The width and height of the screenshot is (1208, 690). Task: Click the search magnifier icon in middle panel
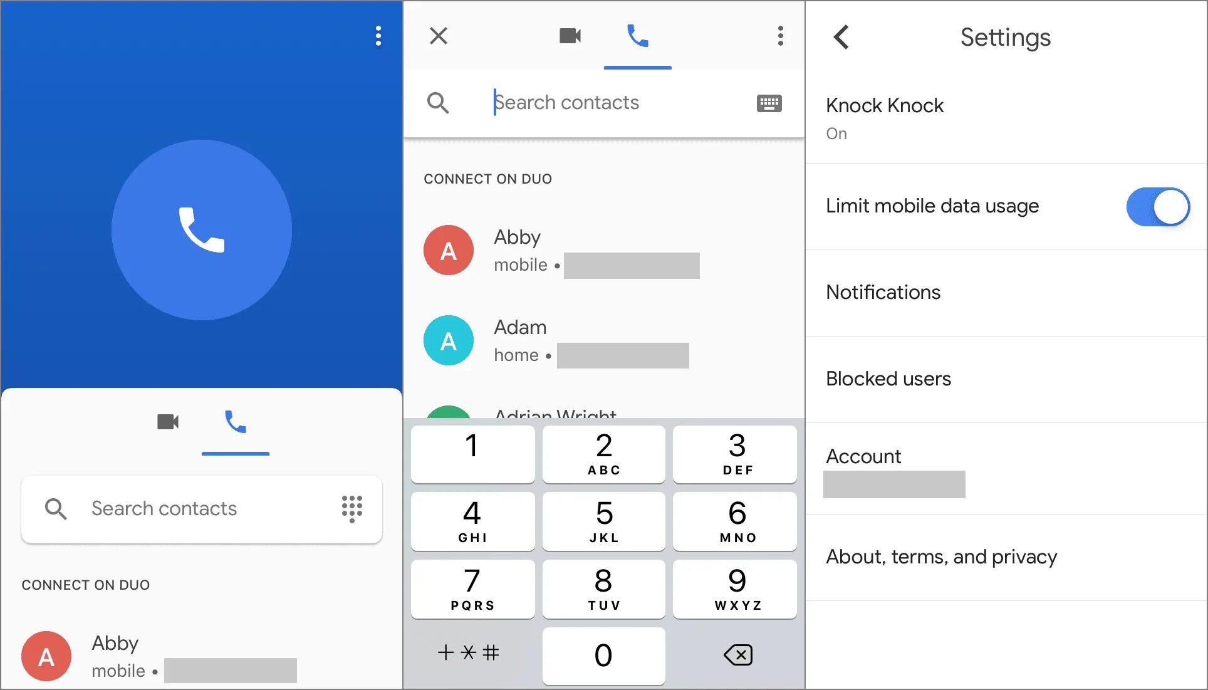(437, 103)
